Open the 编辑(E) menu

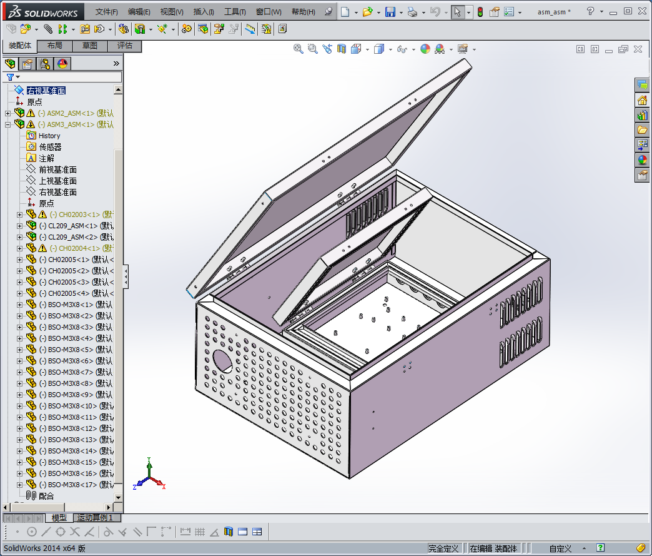click(x=139, y=12)
